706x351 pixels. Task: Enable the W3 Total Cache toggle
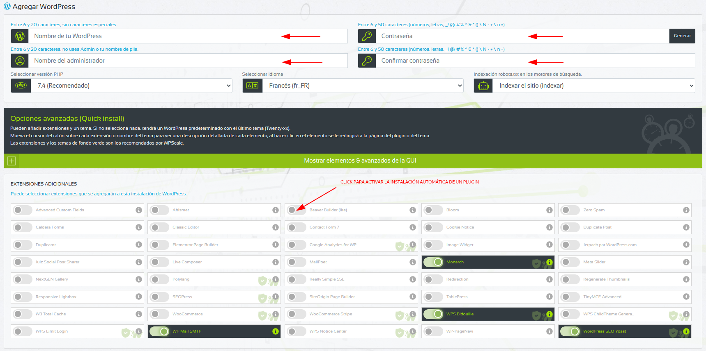coord(22,314)
